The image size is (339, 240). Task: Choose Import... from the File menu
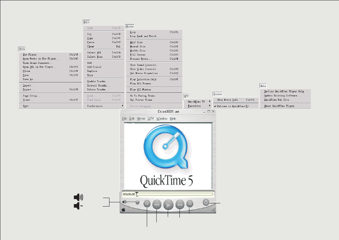[x=50, y=85]
